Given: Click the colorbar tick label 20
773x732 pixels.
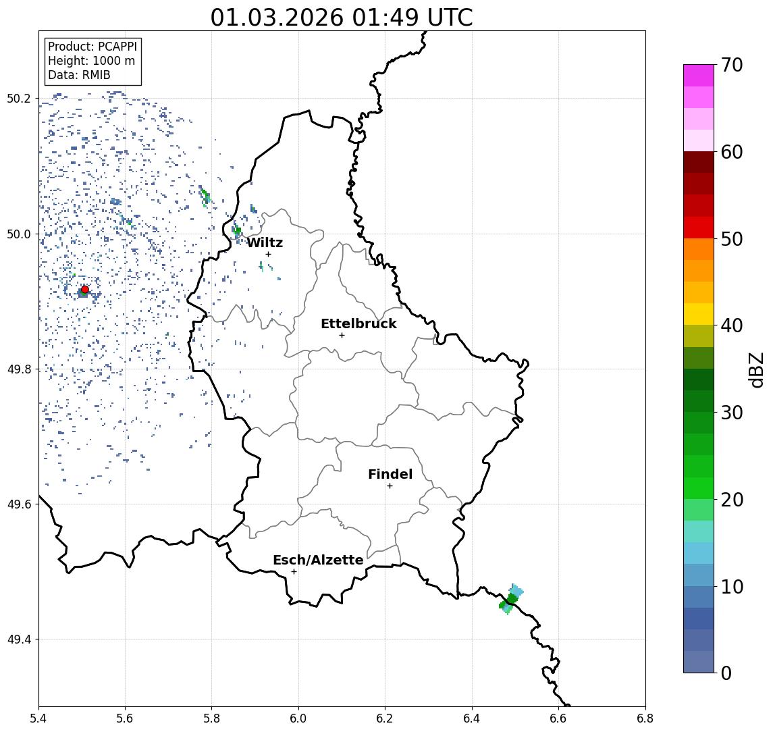Looking at the screenshot, I should click(x=732, y=499).
